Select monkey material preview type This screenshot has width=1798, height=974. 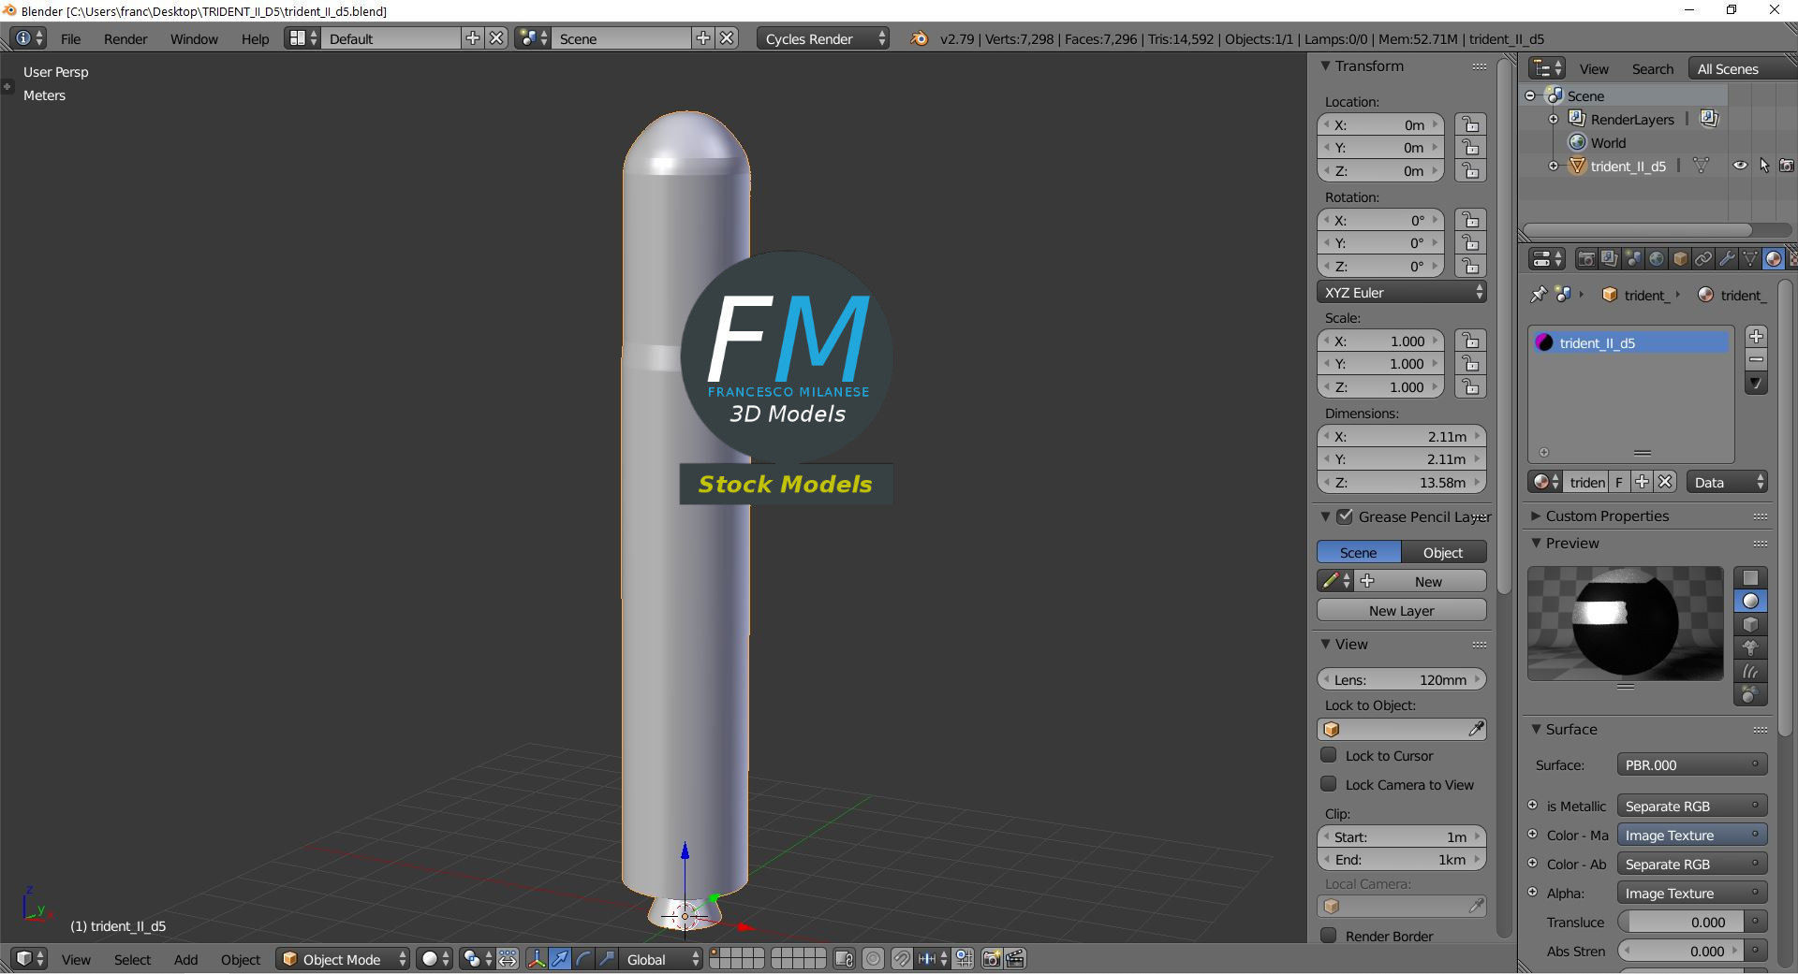pyautogui.click(x=1750, y=648)
